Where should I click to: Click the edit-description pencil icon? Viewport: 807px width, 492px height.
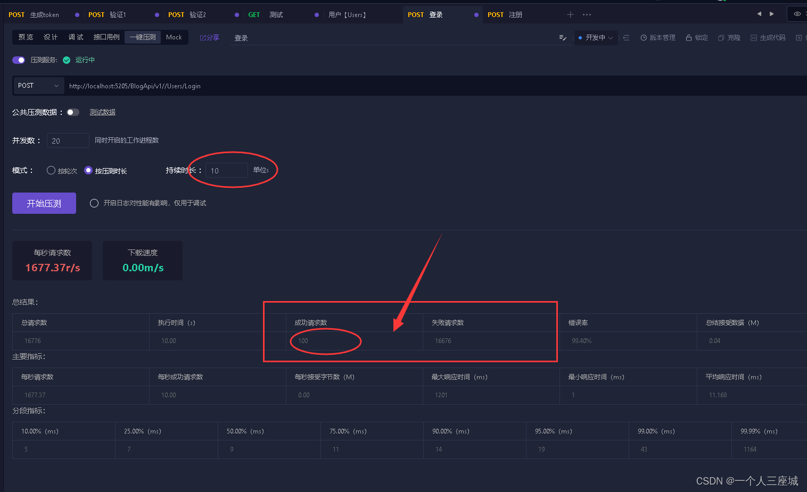[x=563, y=38]
